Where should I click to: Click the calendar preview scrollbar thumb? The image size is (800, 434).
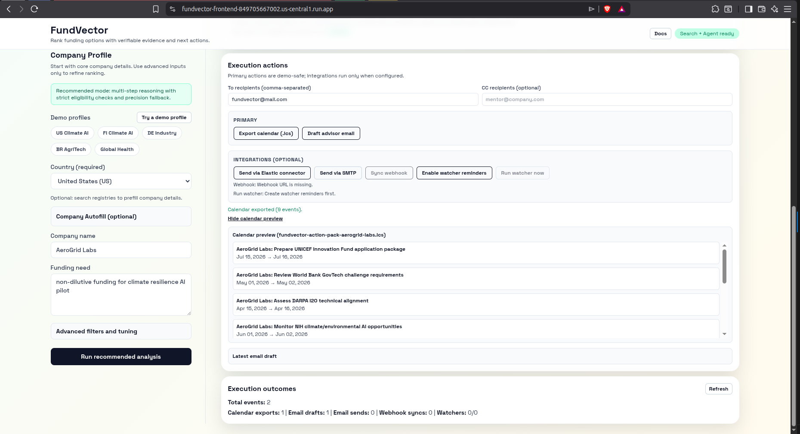(724, 267)
